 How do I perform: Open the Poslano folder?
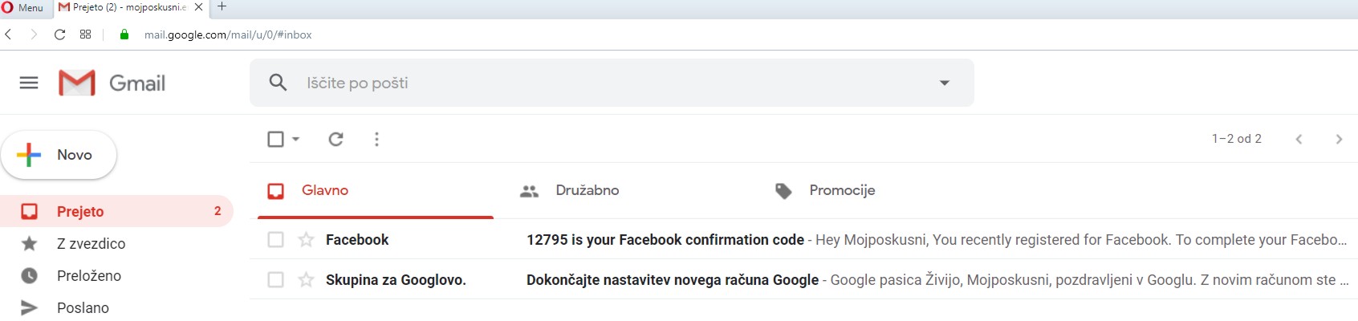83,307
